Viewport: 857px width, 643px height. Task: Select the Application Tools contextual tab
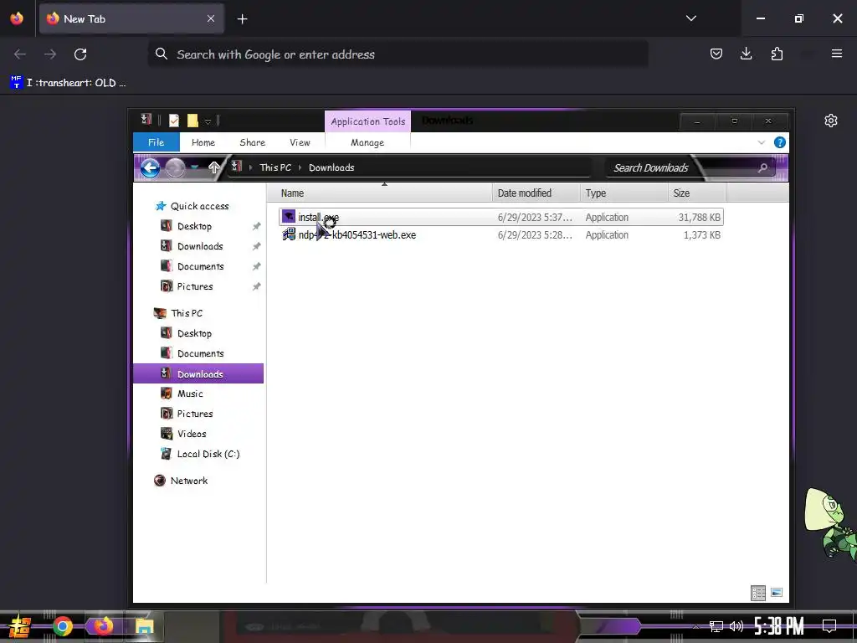pyautogui.click(x=368, y=121)
